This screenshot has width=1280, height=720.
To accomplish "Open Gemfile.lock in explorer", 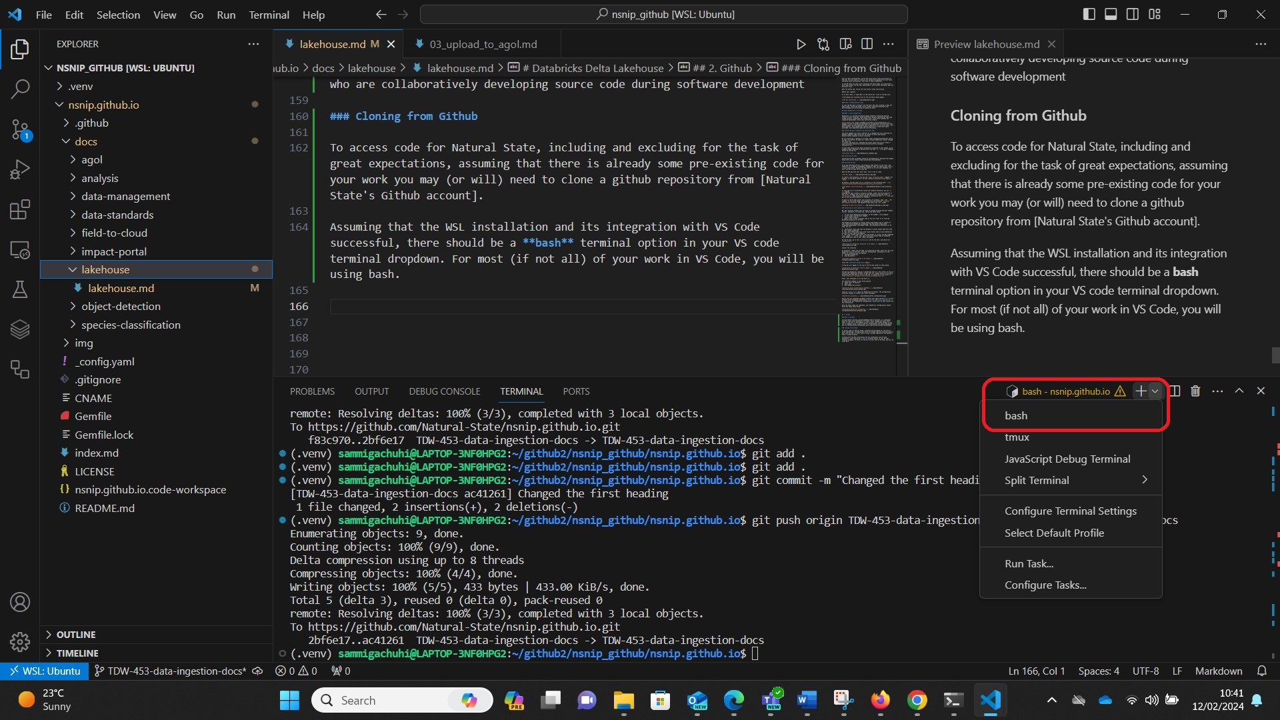I will 104,435.
